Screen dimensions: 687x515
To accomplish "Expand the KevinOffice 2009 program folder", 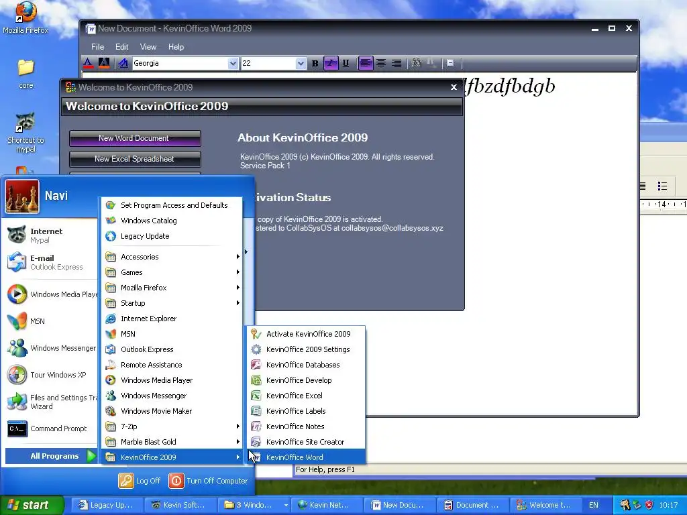I will pos(172,457).
